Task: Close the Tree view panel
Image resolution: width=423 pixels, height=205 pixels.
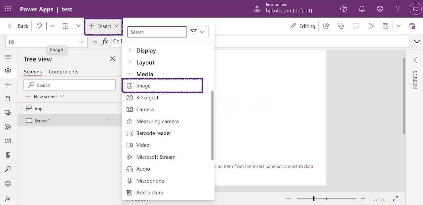Action: coord(113,59)
